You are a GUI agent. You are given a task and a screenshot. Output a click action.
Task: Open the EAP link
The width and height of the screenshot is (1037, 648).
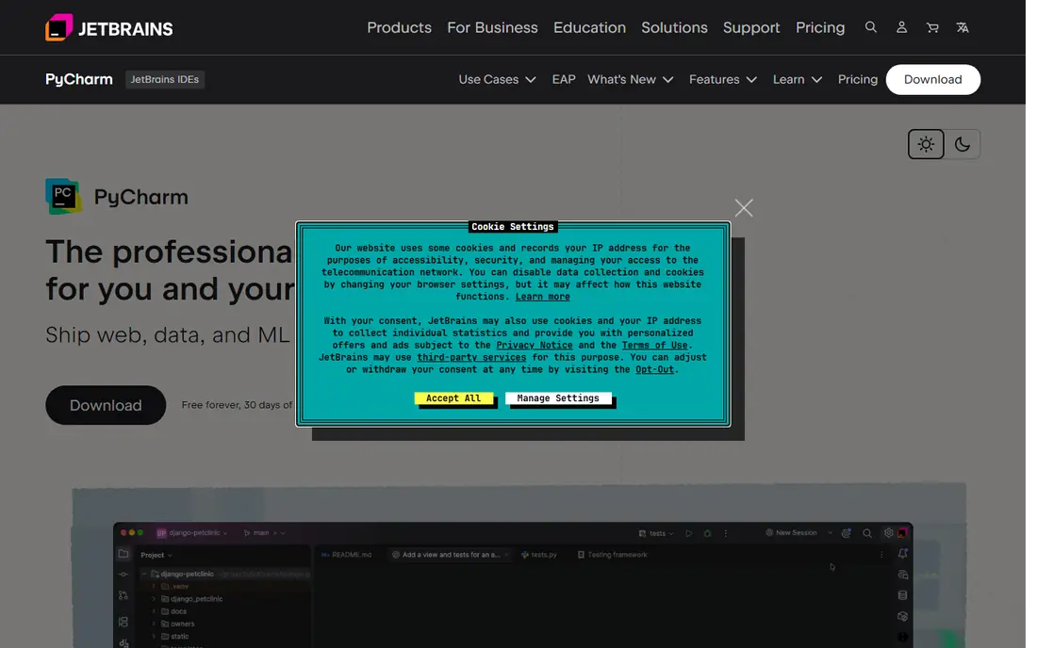[x=564, y=79]
